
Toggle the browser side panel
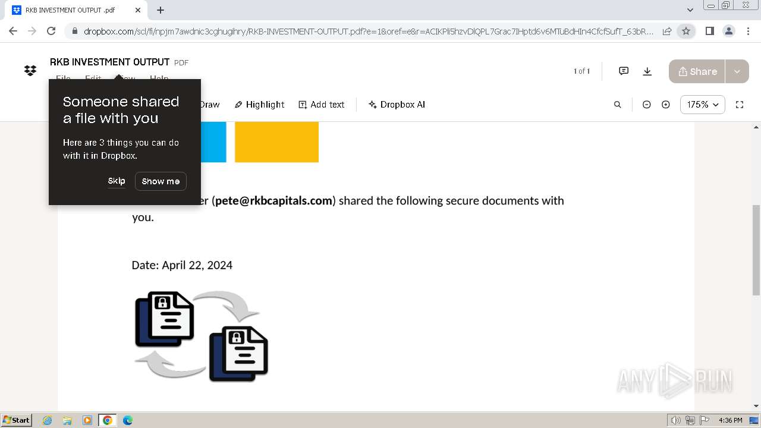tap(709, 31)
